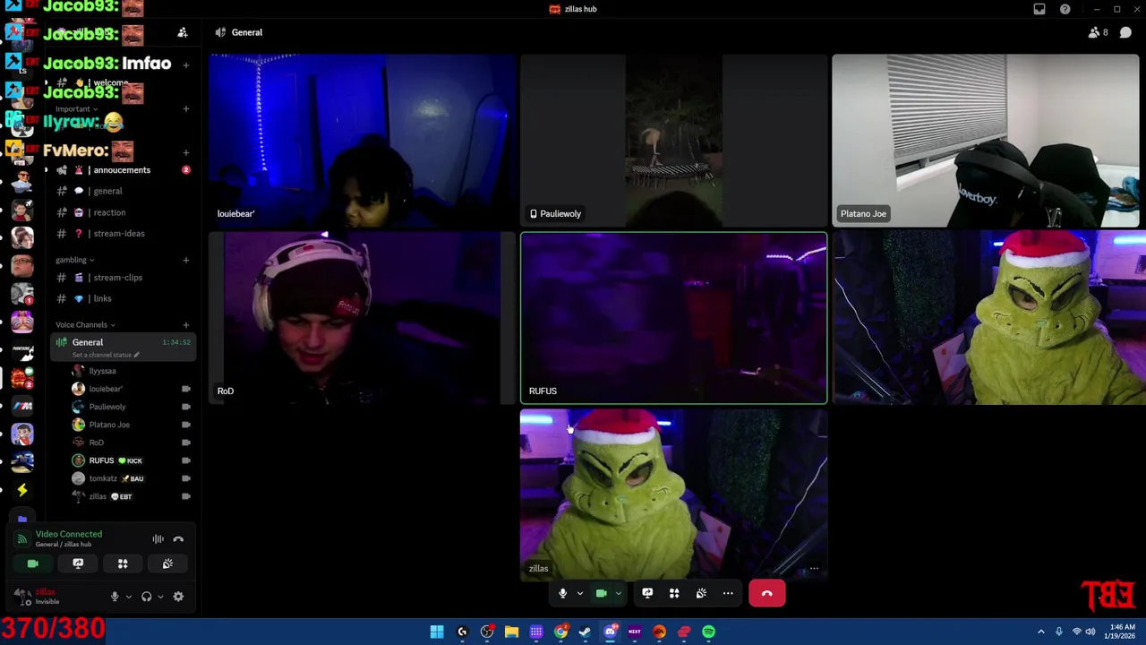Screen dimensions: 1146x645
Task: Open Help icon in title bar
Action: tap(1065, 9)
